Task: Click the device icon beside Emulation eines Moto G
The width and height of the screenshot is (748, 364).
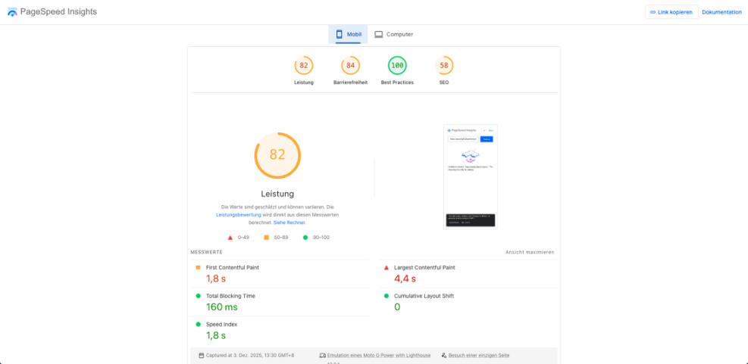Action: click(323, 356)
